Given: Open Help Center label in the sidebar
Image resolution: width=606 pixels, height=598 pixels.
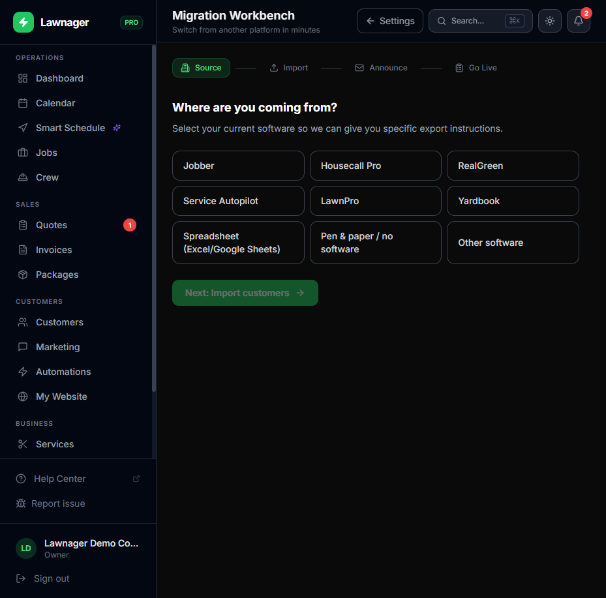Looking at the screenshot, I should coord(60,479).
